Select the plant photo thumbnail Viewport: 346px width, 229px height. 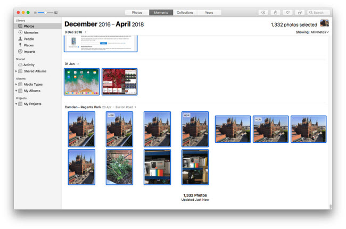[x=119, y=167]
